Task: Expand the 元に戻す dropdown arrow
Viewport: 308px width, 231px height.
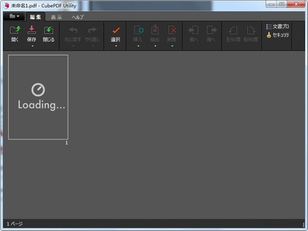Action: pyautogui.click(x=73, y=46)
